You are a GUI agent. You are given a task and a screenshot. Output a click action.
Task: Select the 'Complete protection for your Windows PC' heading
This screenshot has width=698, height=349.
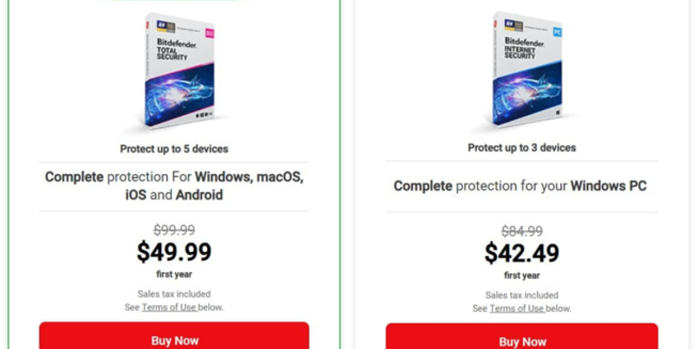(x=520, y=186)
